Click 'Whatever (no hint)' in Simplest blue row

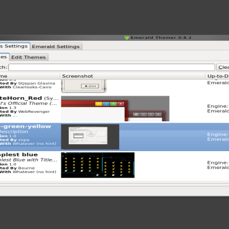coord(34,172)
